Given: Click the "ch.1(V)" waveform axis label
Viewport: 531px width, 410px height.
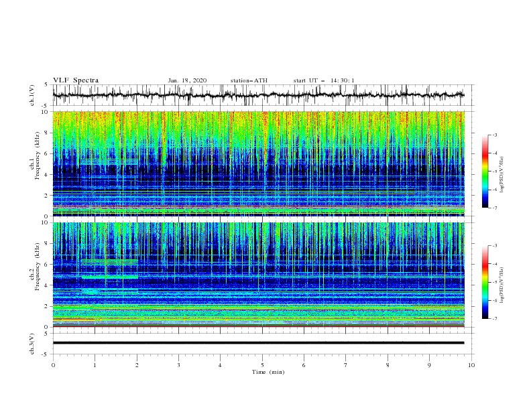Looking at the screenshot, I should tap(32, 95).
